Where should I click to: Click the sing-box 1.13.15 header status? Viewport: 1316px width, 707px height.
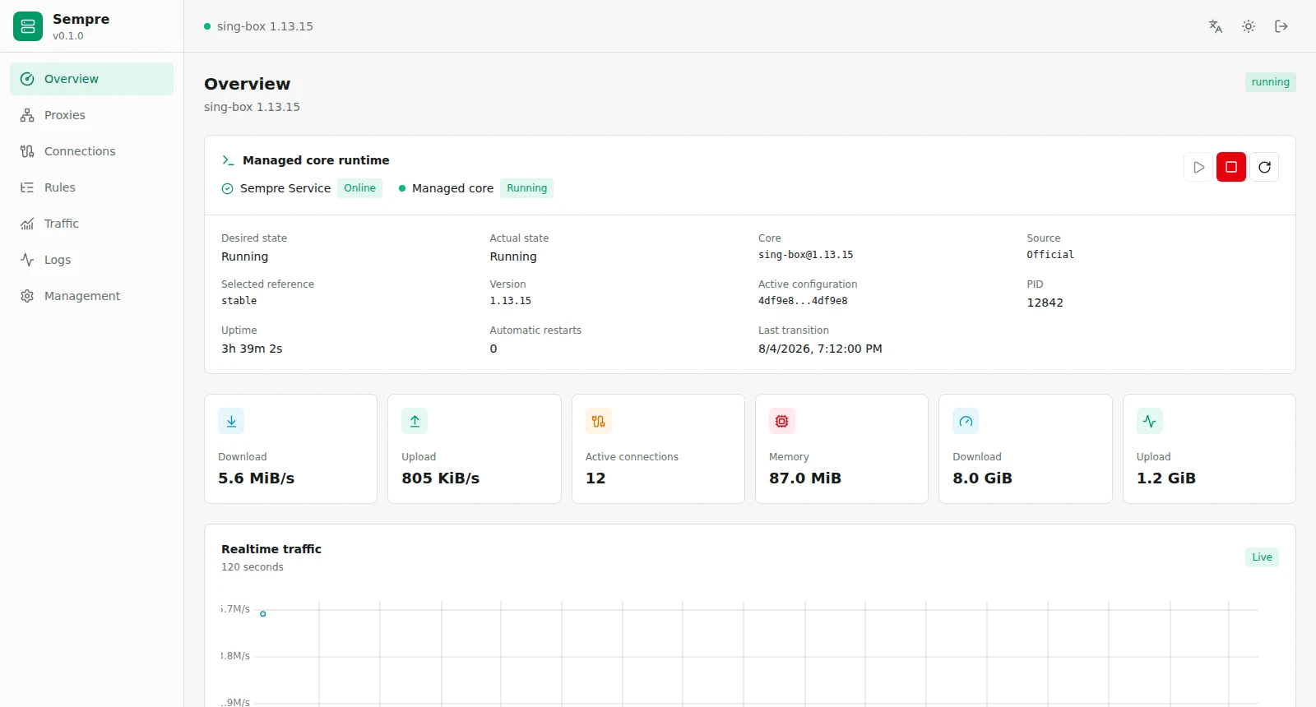pyautogui.click(x=258, y=26)
